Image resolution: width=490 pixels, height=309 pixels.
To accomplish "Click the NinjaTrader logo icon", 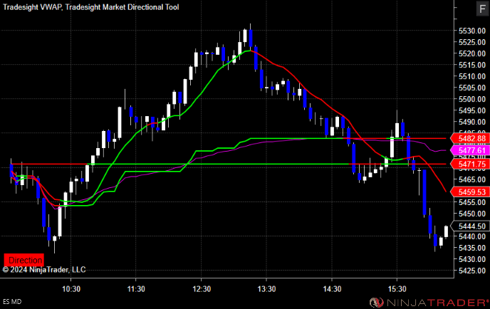I will 377,303.
